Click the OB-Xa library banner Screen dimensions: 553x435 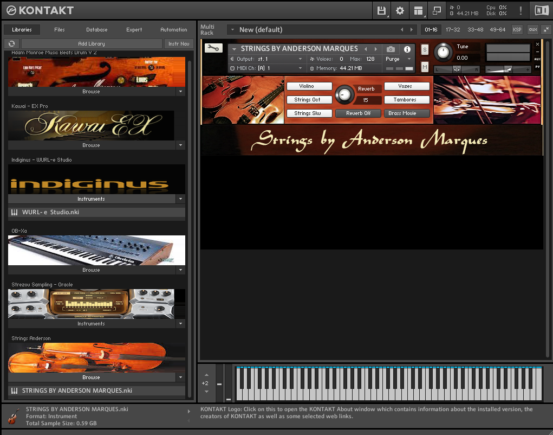[x=96, y=250]
